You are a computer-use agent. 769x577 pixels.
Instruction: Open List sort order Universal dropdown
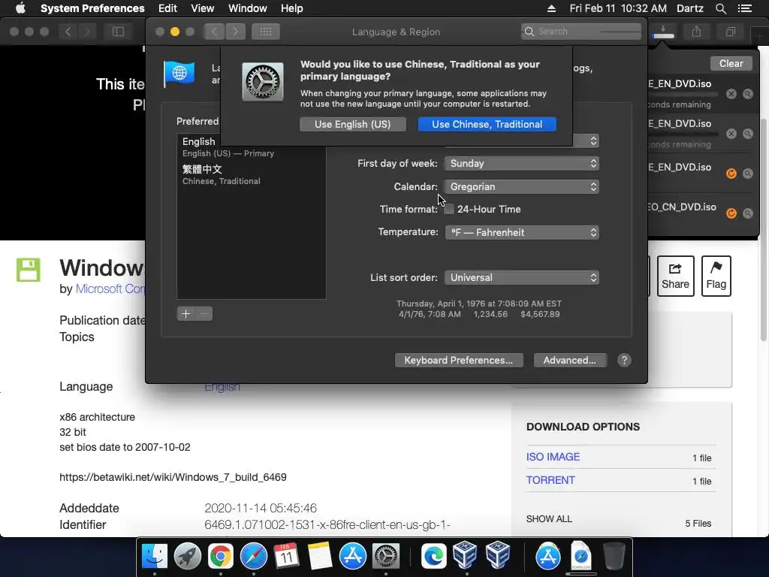coord(522,278)
